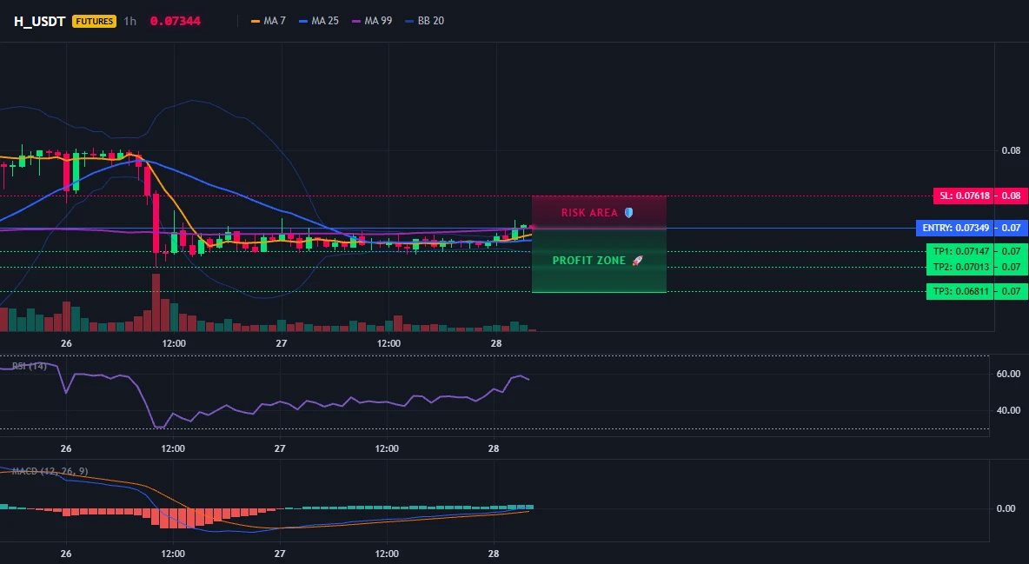Screen dimensions: 1029x564
Task: Click the tallest volume bar
Action: click(156, 302)
